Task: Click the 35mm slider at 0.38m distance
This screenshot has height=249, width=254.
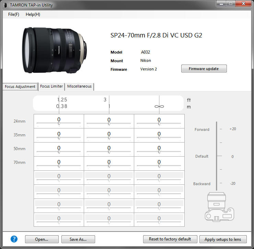Action: [59, 138]
